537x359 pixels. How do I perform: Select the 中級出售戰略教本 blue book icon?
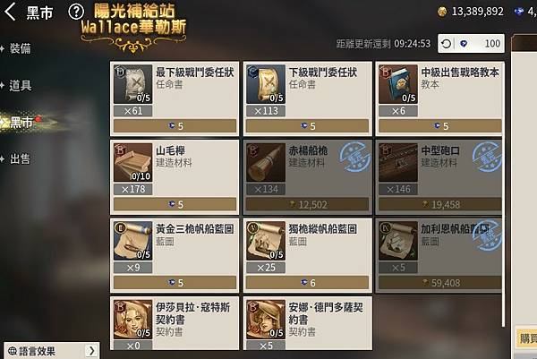tap(398, 84)
